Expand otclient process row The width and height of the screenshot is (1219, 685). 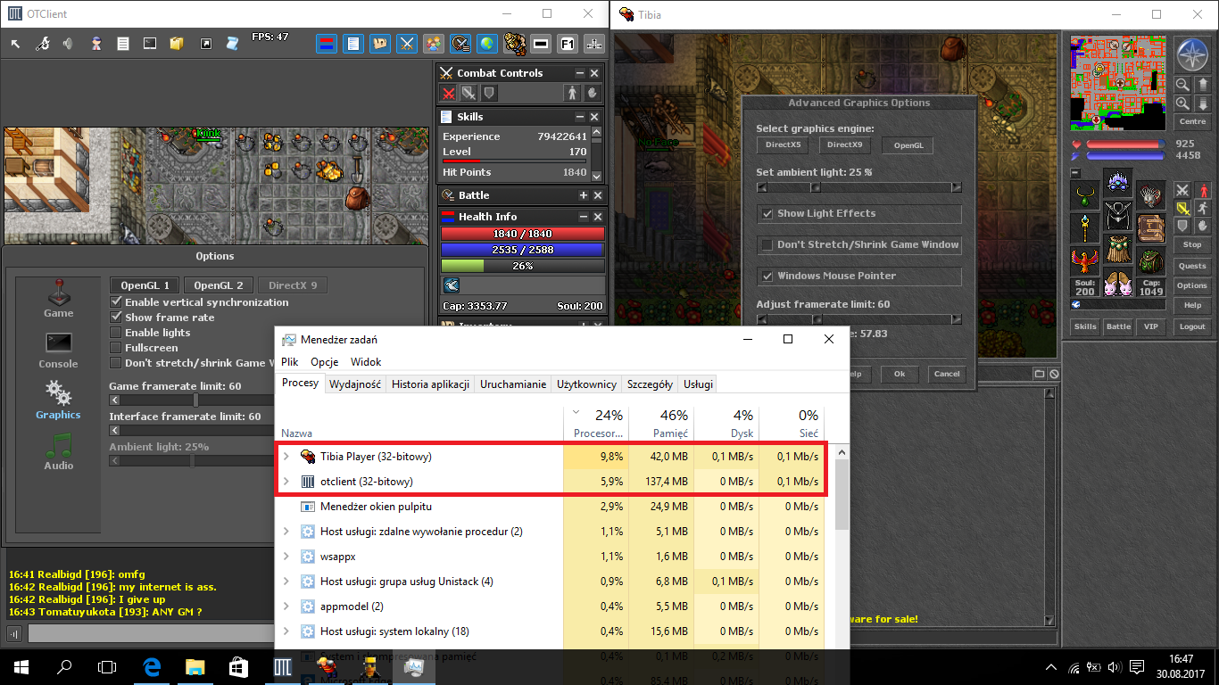[x=286, y=482]
